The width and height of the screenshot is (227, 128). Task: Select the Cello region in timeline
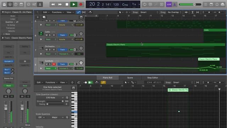(215, 30)
